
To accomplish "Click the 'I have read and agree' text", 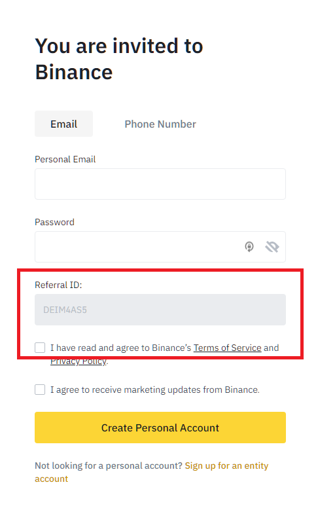I will pyautogui.click(x=121, y=348).
